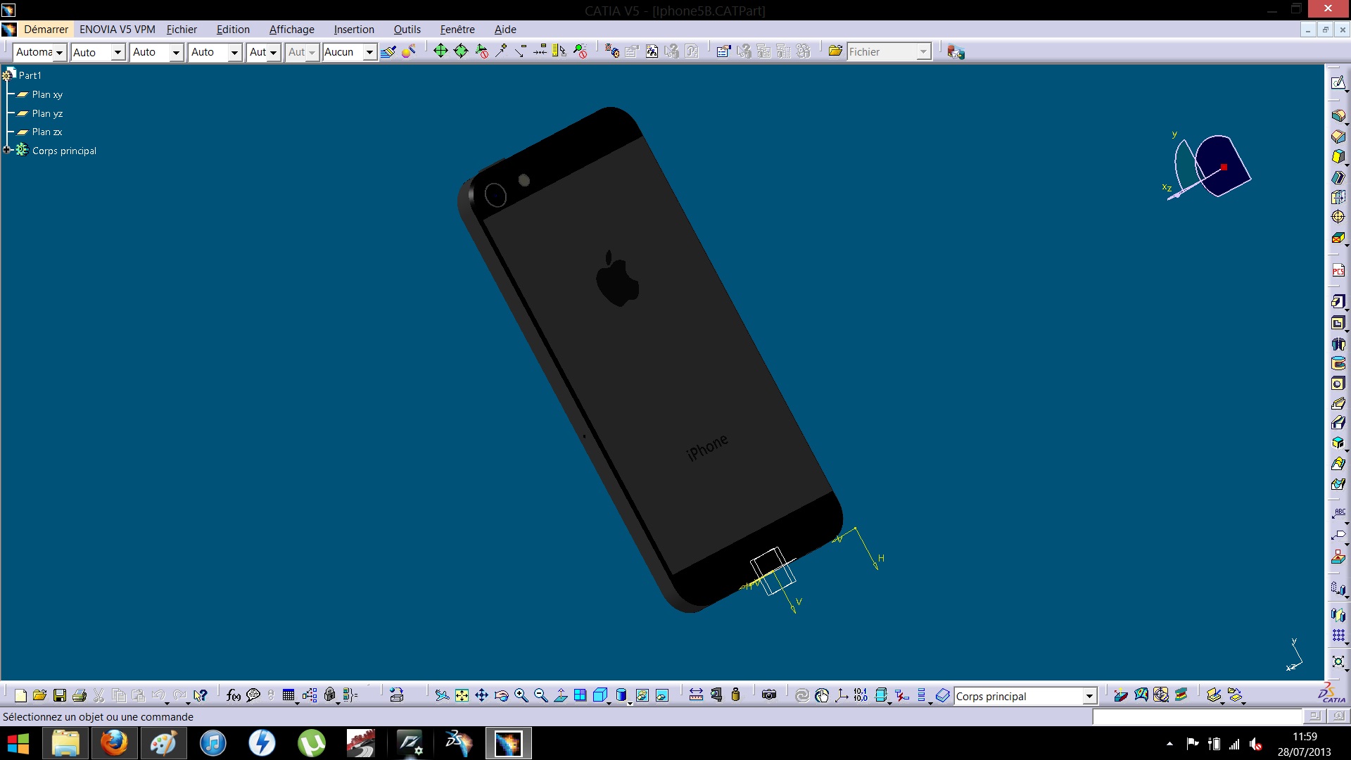Image resolution: width=1351 pixels, height=760 pixels.
Task: Select Plan xy in the tree
Action: 47,94
